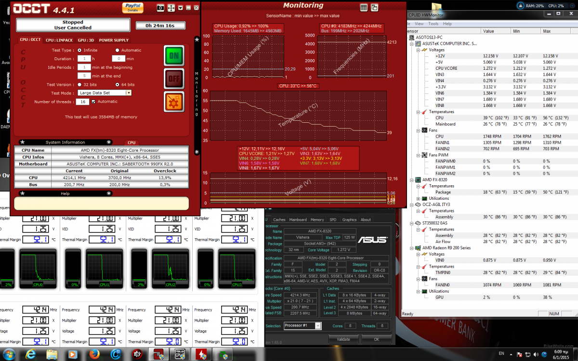Open the Windows Start menu
578x361 pixels.
pos(9,354)
